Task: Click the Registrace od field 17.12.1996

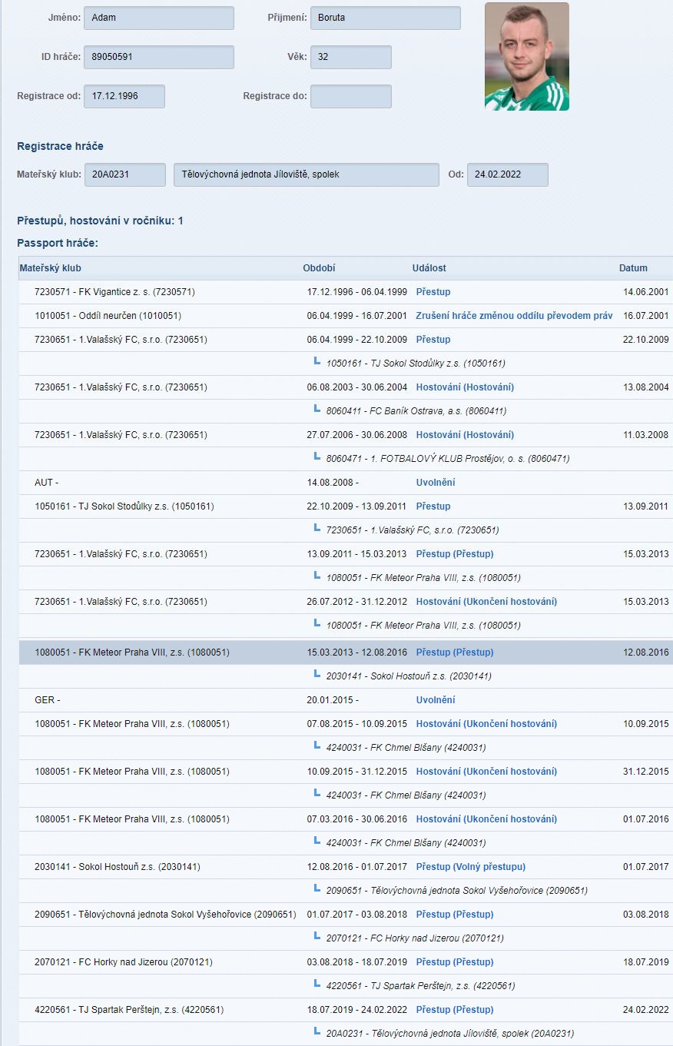Action: [x=124, y=96]
